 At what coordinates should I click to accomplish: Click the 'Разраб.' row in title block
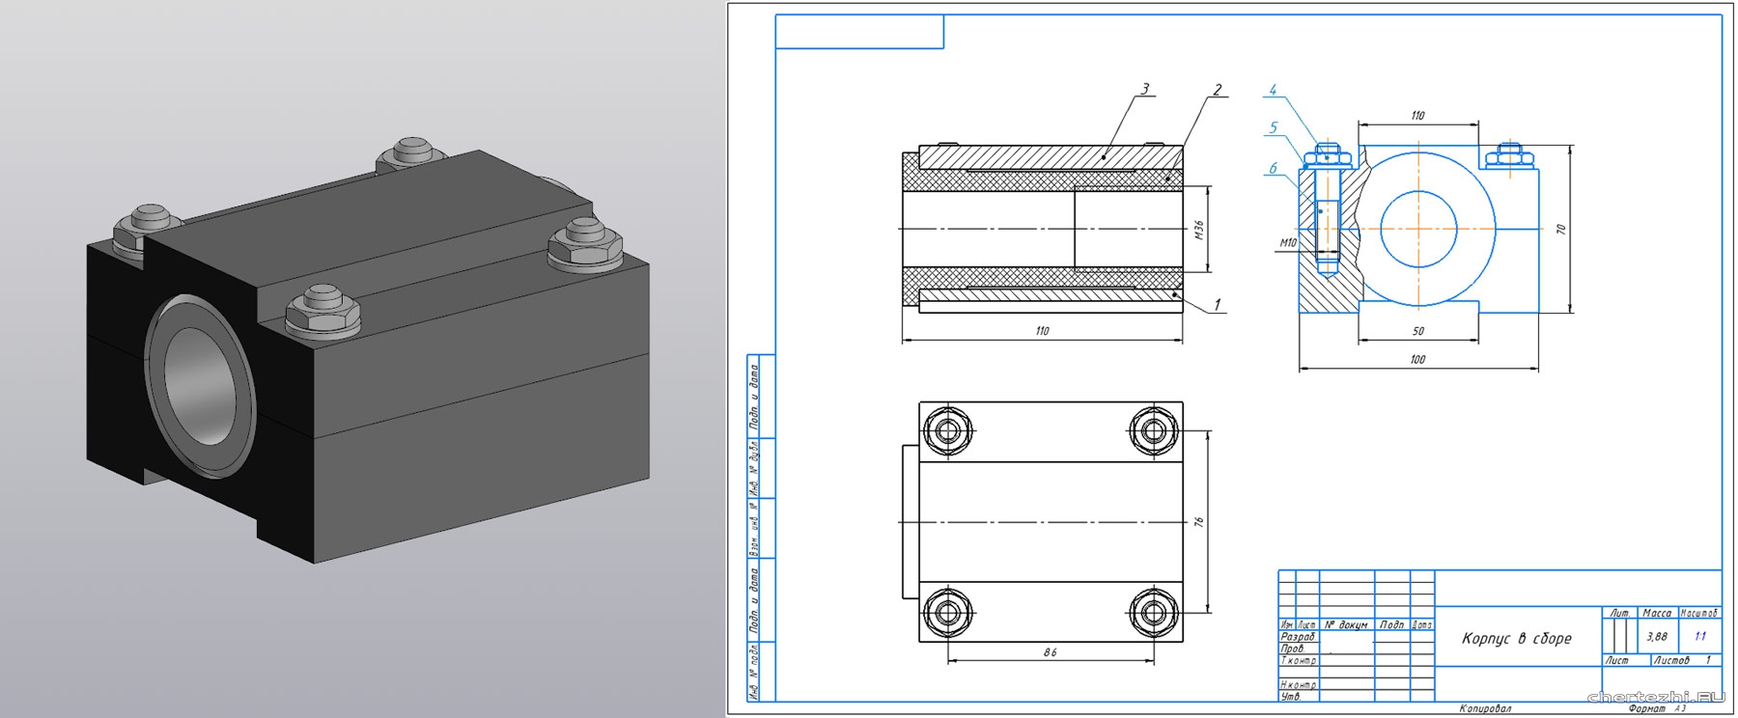1298,637
